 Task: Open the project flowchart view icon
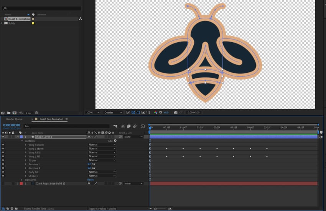click(x=80, y=19)
